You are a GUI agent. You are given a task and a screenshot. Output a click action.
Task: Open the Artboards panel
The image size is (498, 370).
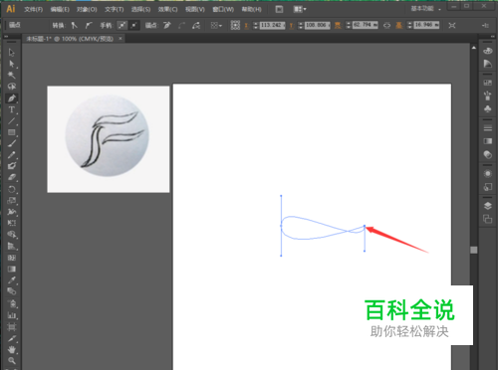(488, 219)
